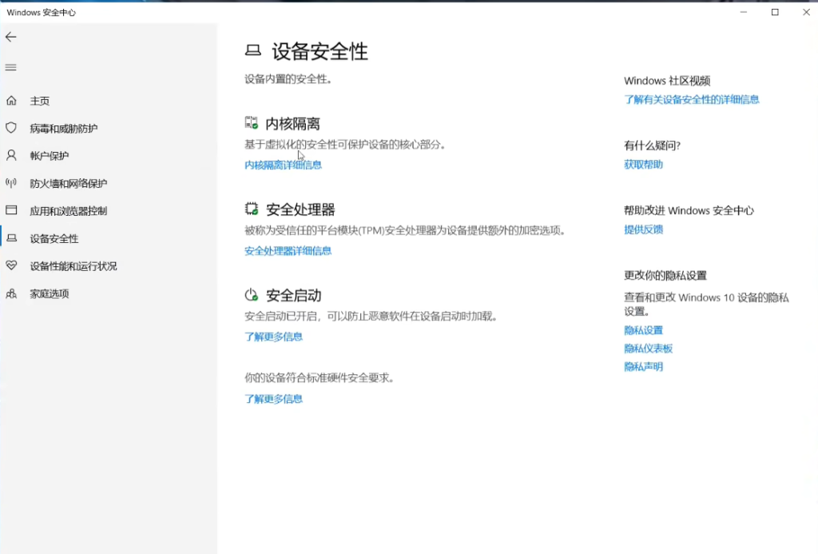The image size is (818, 554).
Task: Click the 安全启动 power icon
Action: (x=252, y=295)
